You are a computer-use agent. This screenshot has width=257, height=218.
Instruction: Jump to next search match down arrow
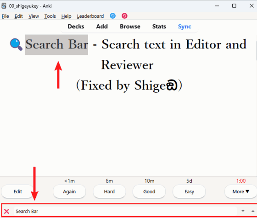[x=243, y=211]
